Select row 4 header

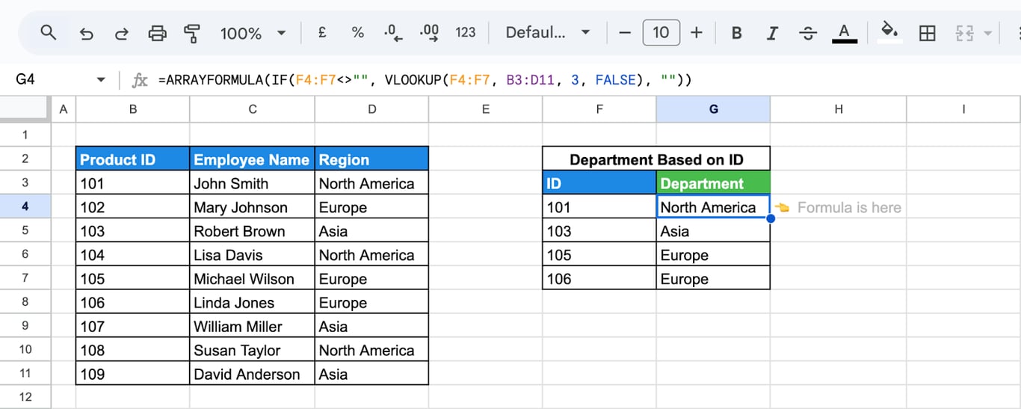coord(25,206)
